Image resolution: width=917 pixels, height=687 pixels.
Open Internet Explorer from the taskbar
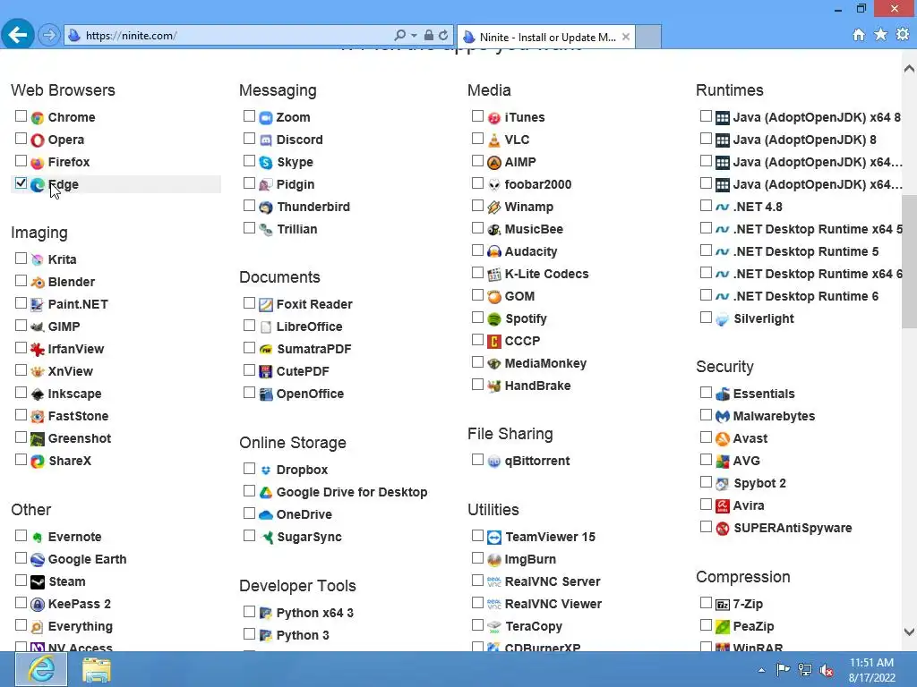point(41,669)
